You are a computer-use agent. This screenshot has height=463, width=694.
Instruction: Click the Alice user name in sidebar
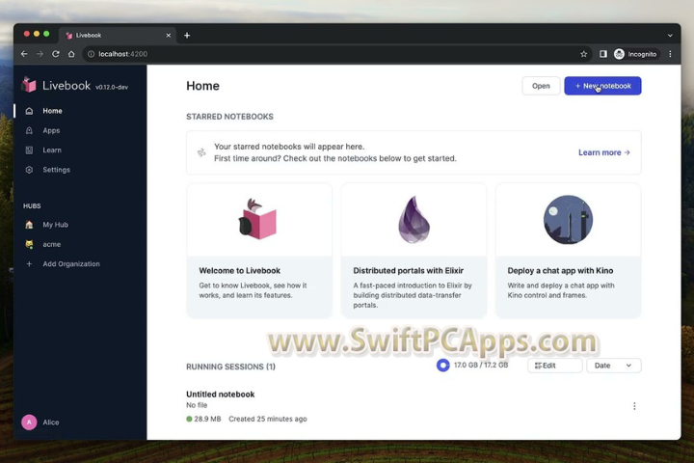point(51,422)
